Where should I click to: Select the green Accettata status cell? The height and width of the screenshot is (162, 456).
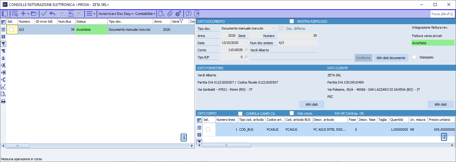(91, 30)
